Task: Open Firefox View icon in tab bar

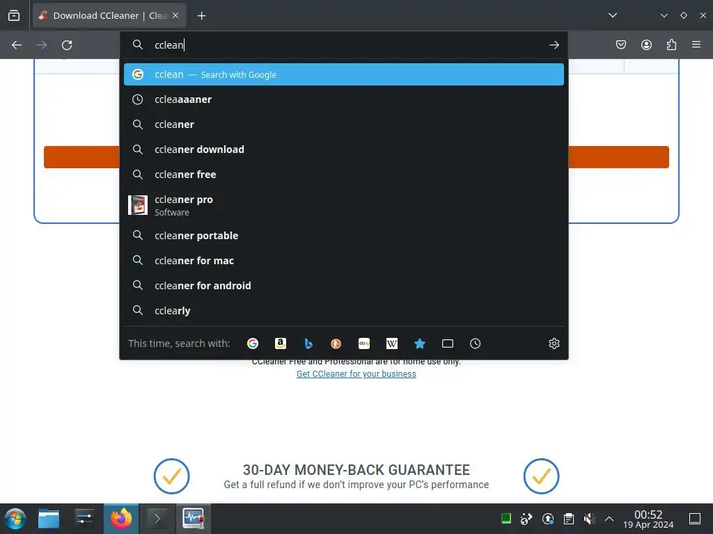Action: pos(14,15)
